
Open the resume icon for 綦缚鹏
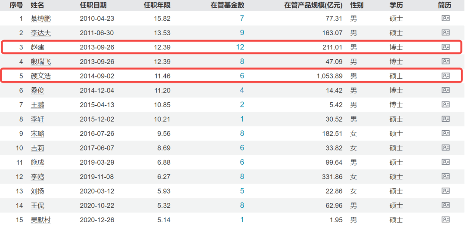[445, 18]
